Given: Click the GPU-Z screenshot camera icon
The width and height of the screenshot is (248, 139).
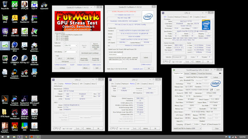Looking at the screenshot, I should pos(220,73).
